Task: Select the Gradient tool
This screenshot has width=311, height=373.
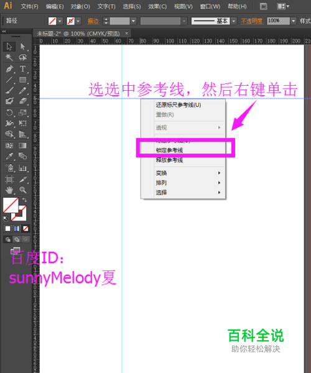Action: [23, 145]
